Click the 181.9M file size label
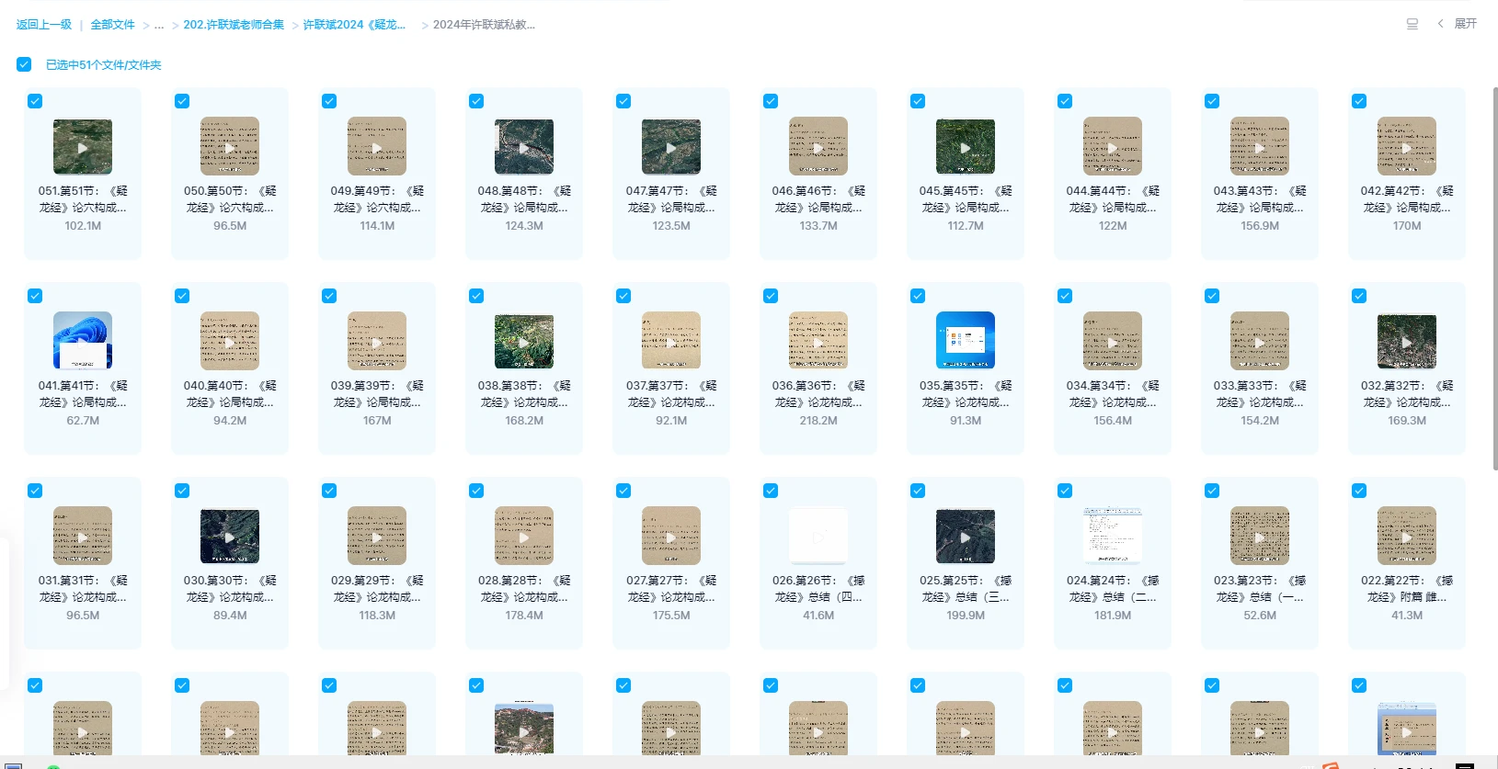 [x=1113, y=616]
